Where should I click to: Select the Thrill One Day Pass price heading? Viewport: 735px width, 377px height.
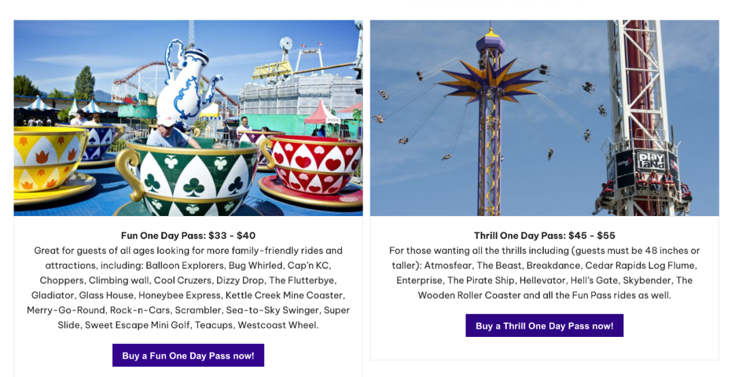pyautogui.click(x=544, y=235)
